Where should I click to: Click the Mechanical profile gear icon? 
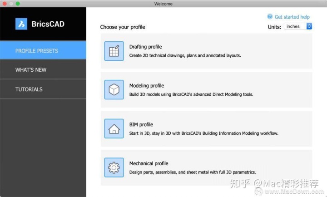coord(114,167)
